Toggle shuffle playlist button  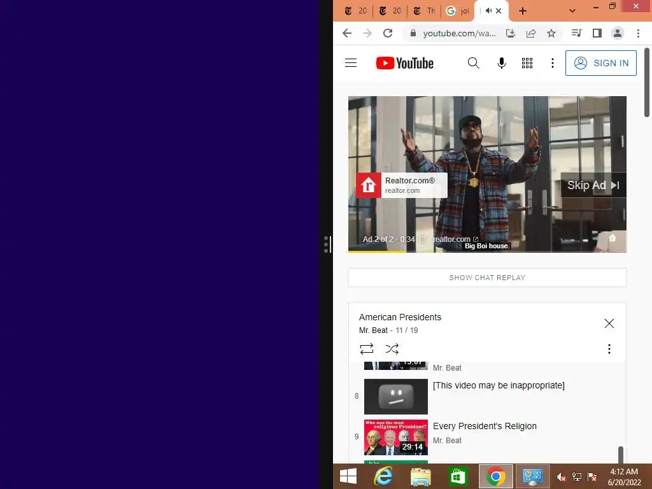pos(392,348)
